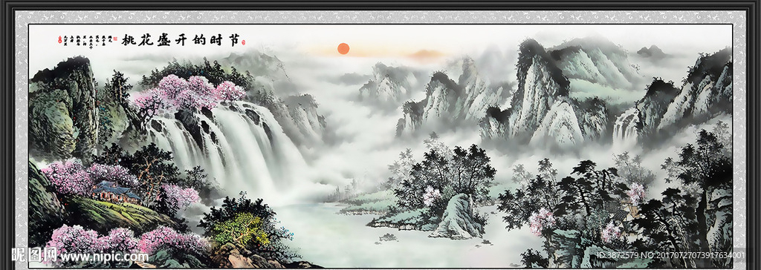This screenshot has width=761, height=270.
Task: Click the pink blossoms at bottom left corner
Action: point(121,240)
